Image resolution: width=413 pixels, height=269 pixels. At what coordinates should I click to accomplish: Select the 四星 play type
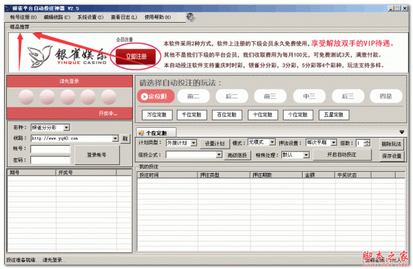pos(386,96)
